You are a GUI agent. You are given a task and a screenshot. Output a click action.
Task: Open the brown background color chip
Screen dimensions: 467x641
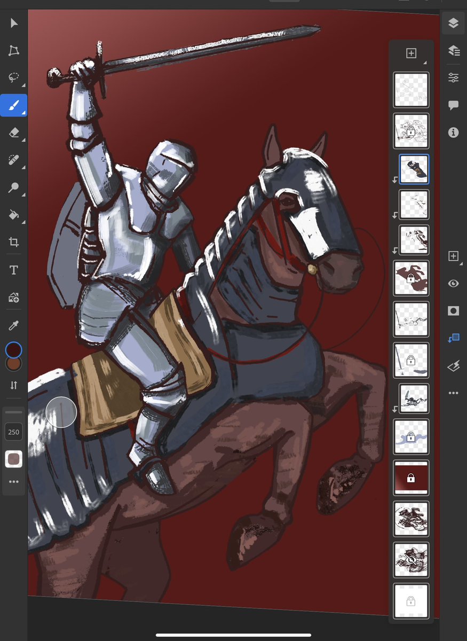point(13,363)
